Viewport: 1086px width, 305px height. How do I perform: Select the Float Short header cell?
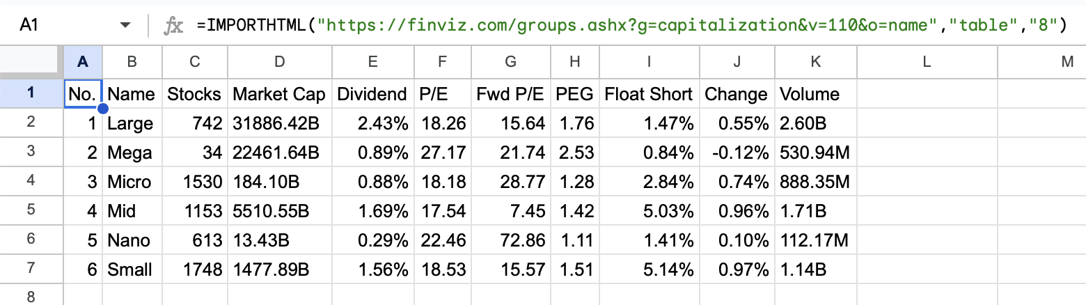pyautogui.click(x=649, y=94)
